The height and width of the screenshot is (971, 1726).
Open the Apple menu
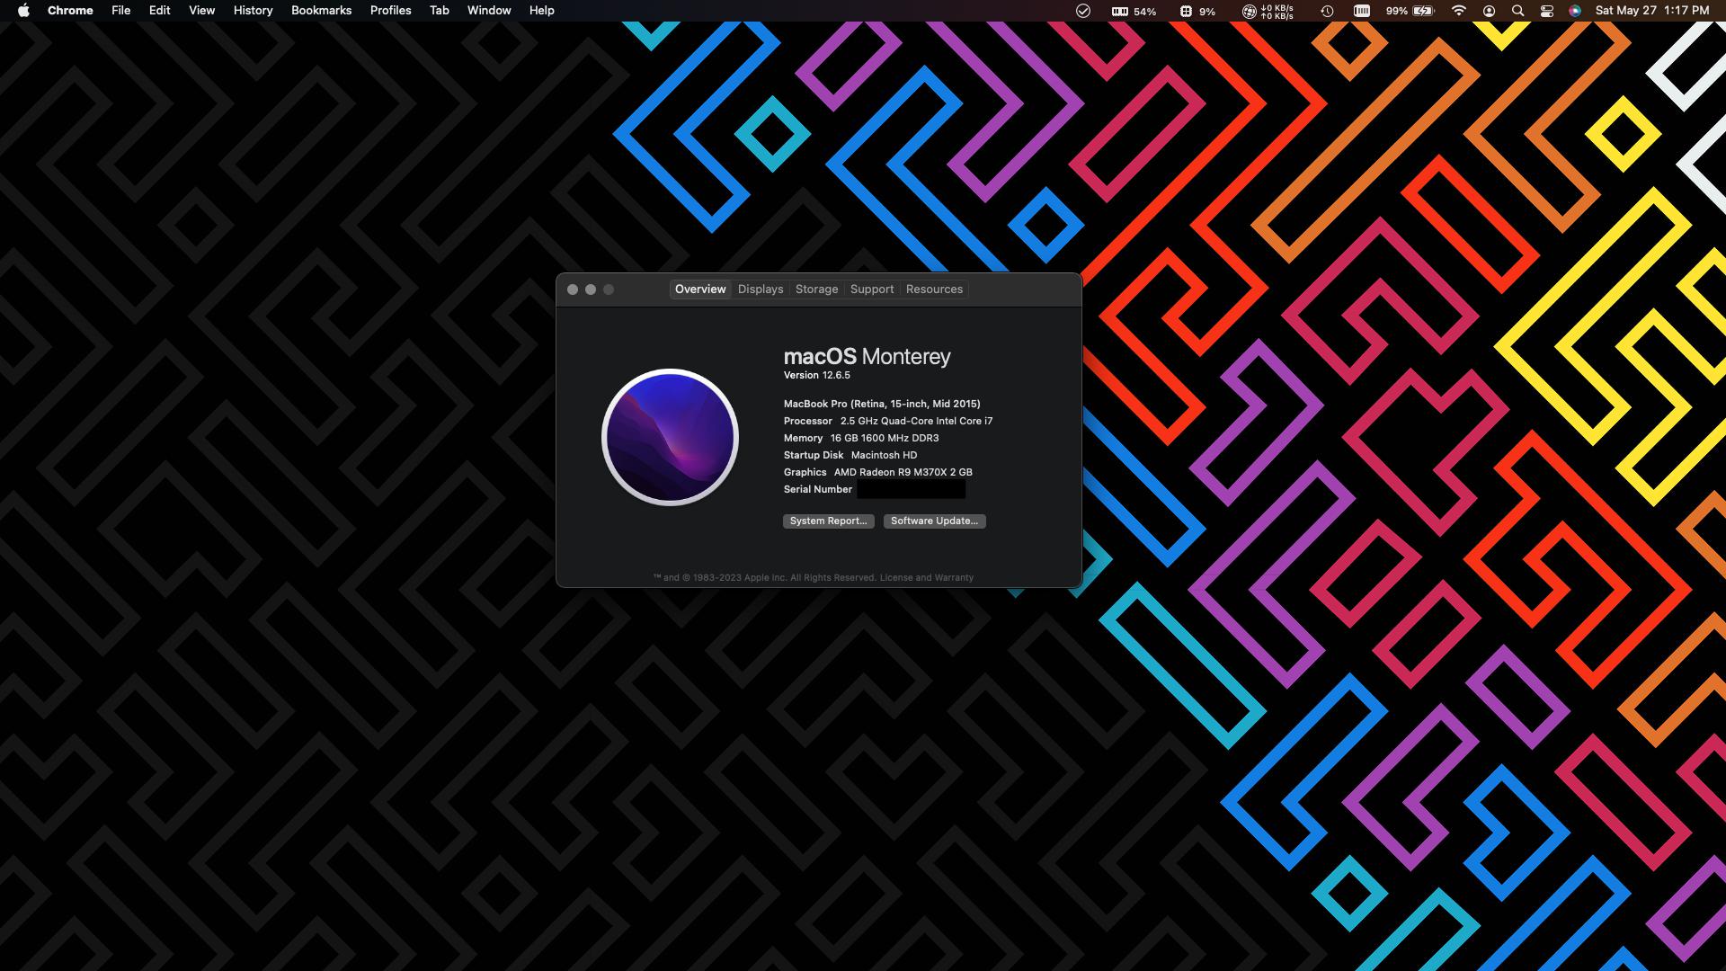(23, 11)
